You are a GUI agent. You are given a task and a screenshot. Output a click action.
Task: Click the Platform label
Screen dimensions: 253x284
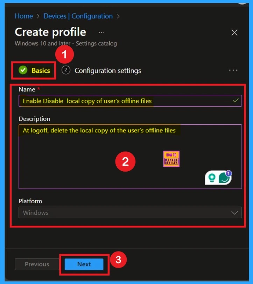[30, 201]
